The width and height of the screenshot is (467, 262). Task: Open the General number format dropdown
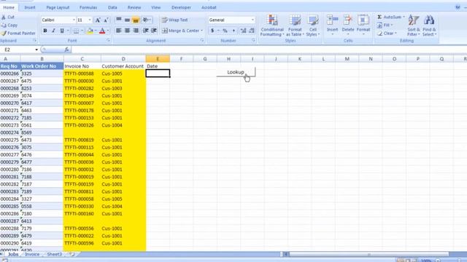click(x=252, y=20)
